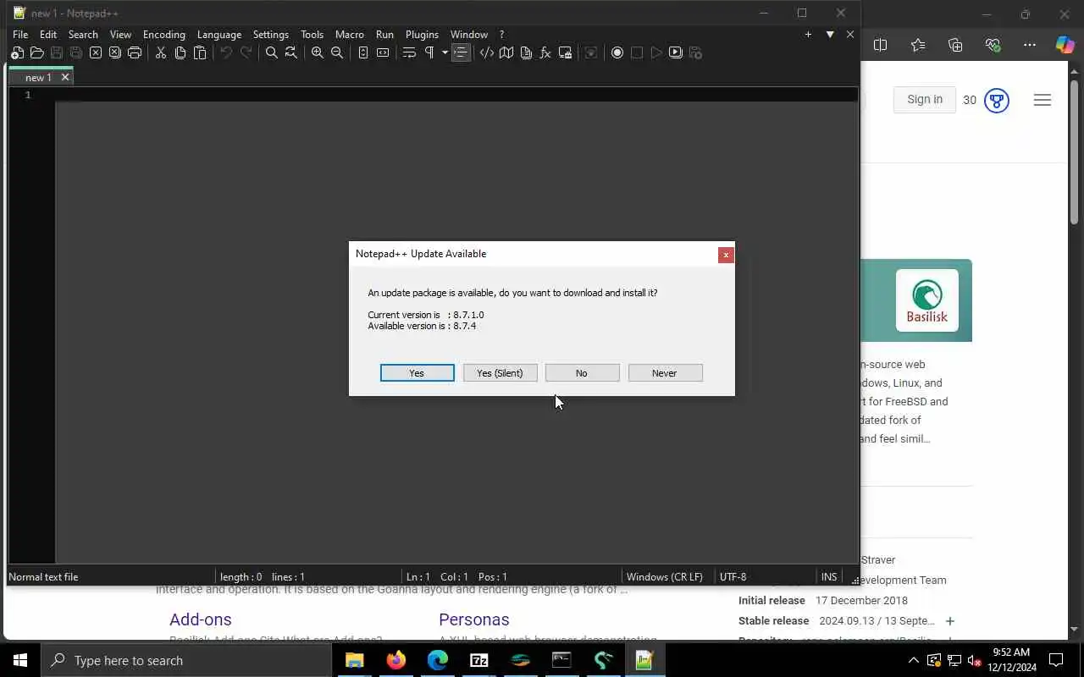Toggle synchronize horizontal scrolling icon
1084x677 pixels.
click(383, 52)
